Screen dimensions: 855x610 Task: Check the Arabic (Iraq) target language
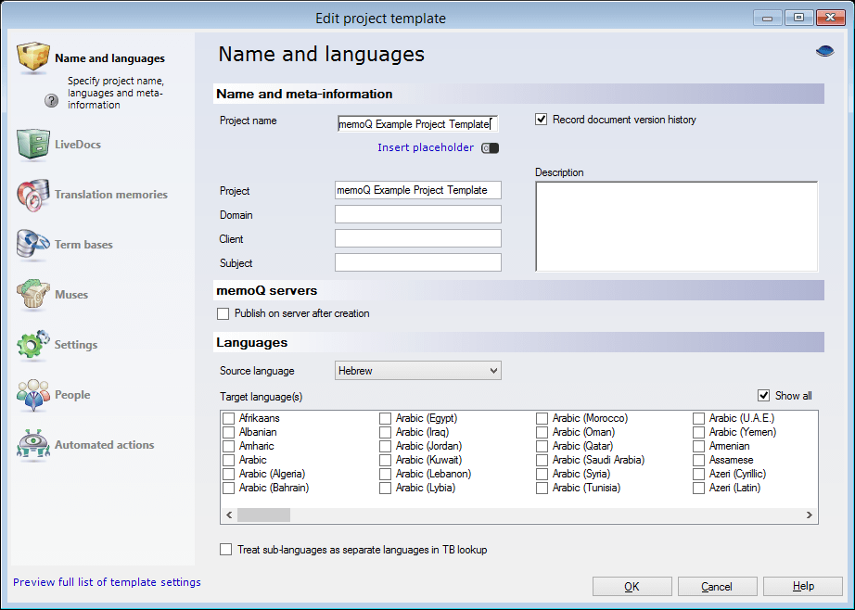point(386,432)
